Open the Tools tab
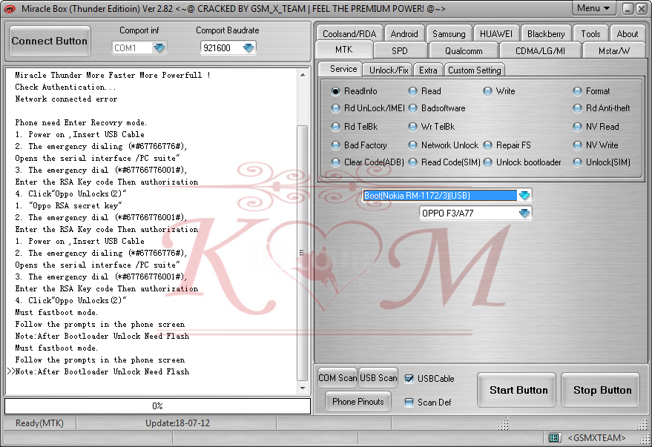This screenshot has height=447, width=652. (590, 33)
